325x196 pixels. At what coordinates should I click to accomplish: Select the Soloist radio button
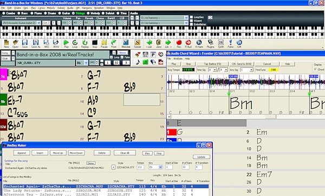[103, 13]
